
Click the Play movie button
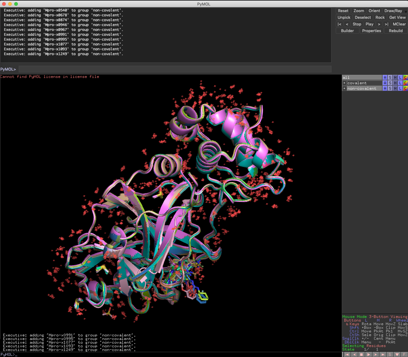370,24
